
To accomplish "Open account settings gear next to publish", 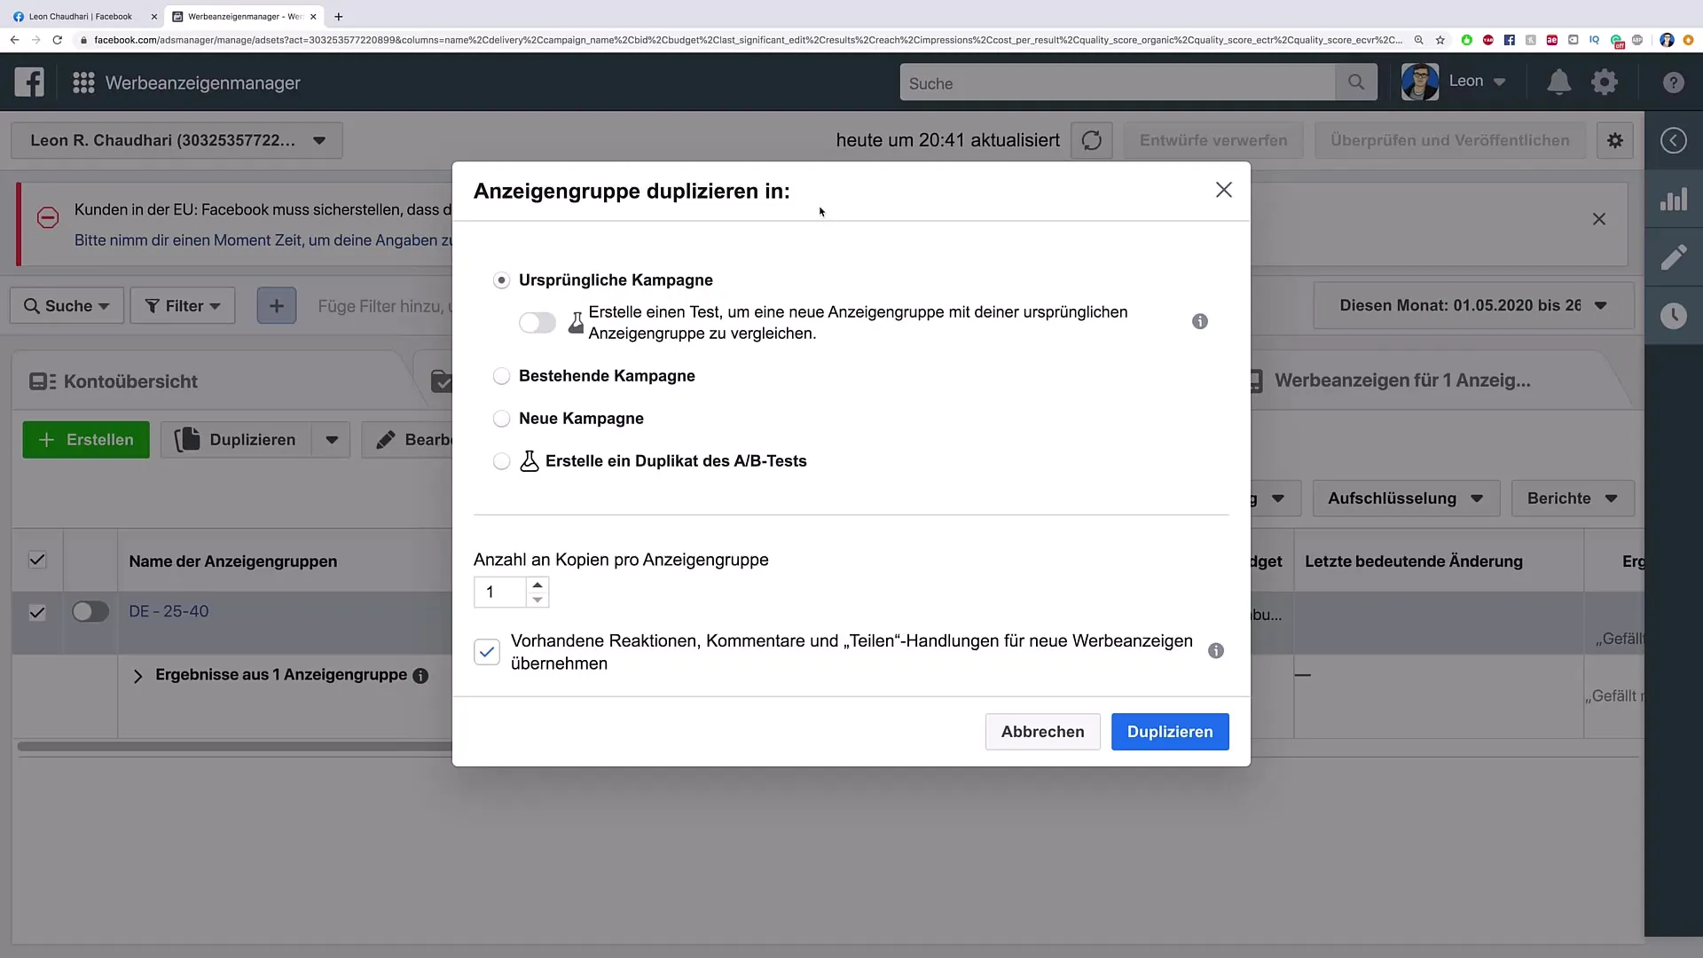I will coord(1615,140).
